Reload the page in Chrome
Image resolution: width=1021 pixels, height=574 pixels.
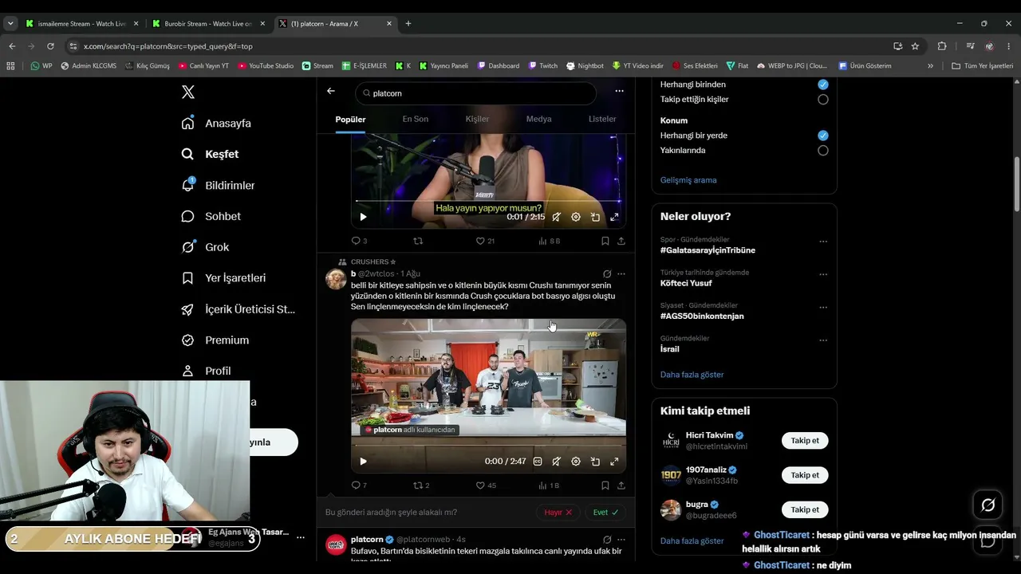click(50, 46)
